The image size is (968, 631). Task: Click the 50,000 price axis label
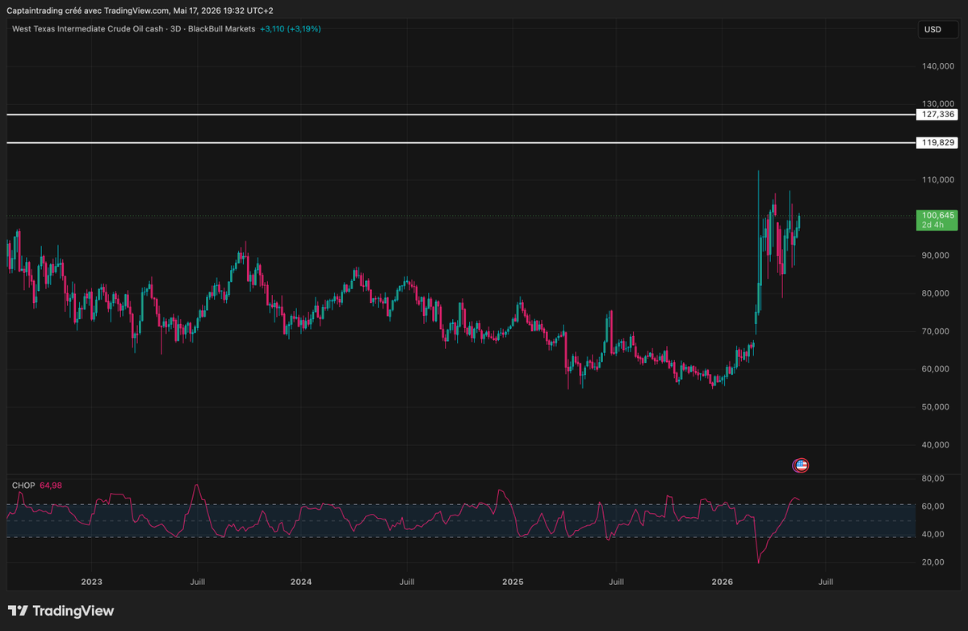935,406
